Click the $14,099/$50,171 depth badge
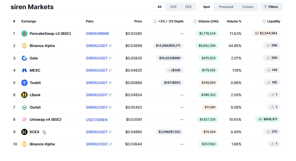Image resolution: width=296 pixels, height=161 pixels. (x=168, y=46)
